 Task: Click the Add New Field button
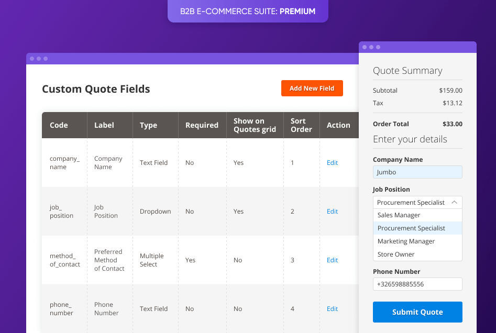pos(312,88)
